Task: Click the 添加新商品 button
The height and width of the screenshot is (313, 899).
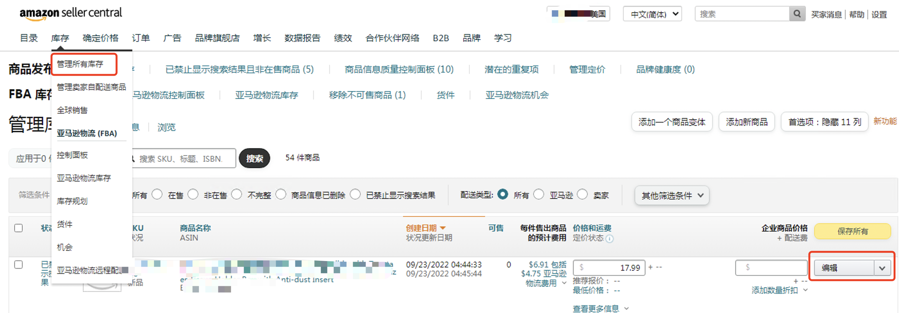Action: (747, 122)
